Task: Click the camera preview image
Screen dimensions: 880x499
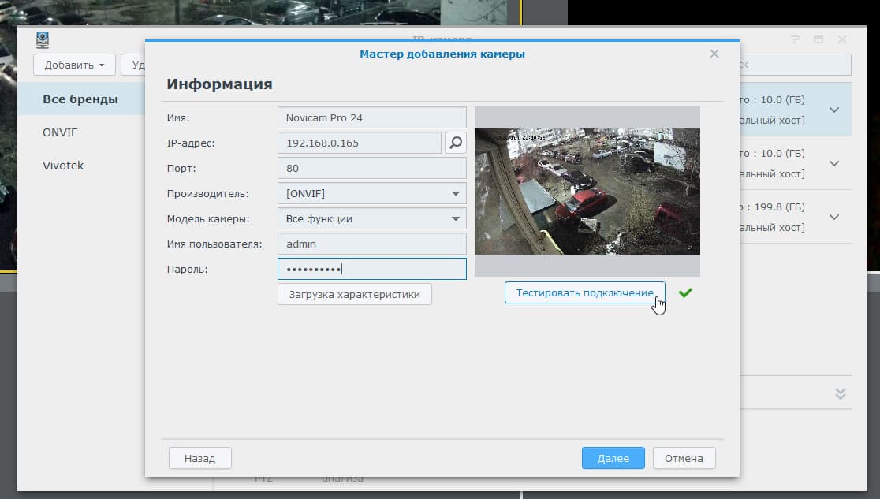Action: [587, 191]
